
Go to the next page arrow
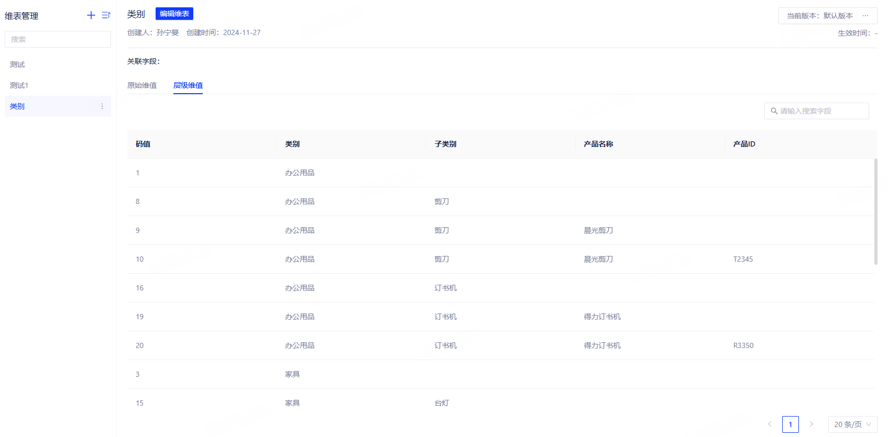click(x=812, y=424)
